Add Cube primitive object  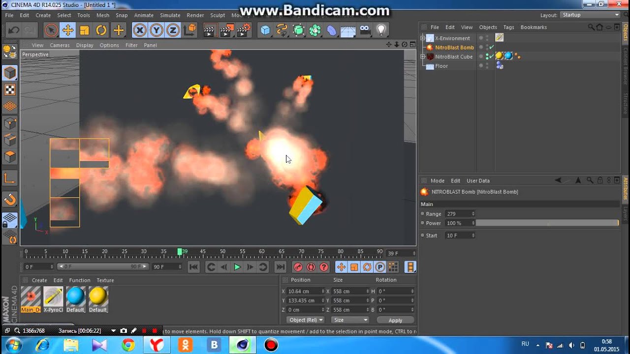265,30
